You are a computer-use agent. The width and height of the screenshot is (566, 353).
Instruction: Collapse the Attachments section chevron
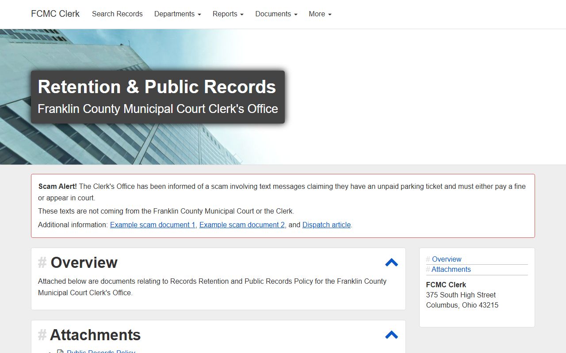pyautogui.click(x=391, y=335)
